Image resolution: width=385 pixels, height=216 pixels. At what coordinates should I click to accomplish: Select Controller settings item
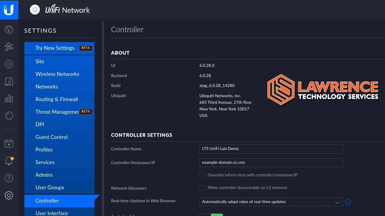(x=59, y=201)
